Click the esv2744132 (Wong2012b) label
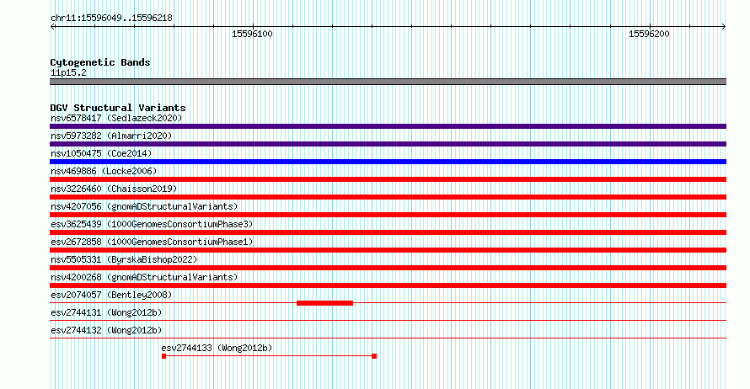750x389 pixels. click(106, 330)
